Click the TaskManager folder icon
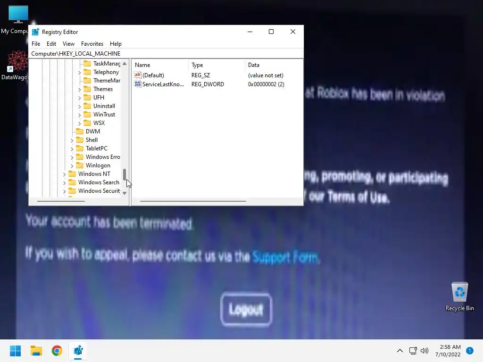483x362 pixels. tap(87, 64)
